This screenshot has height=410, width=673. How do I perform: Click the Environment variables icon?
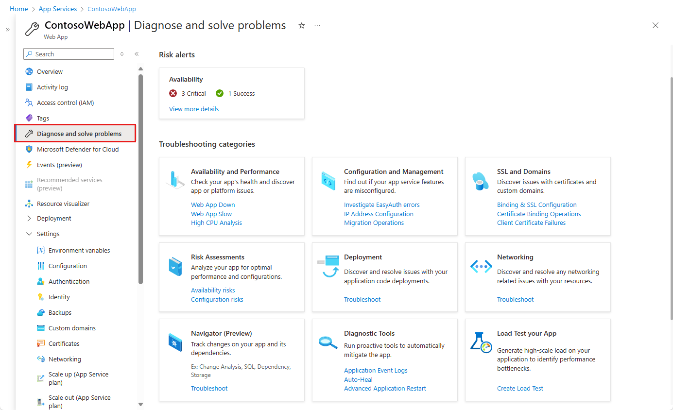coord(41,250)
